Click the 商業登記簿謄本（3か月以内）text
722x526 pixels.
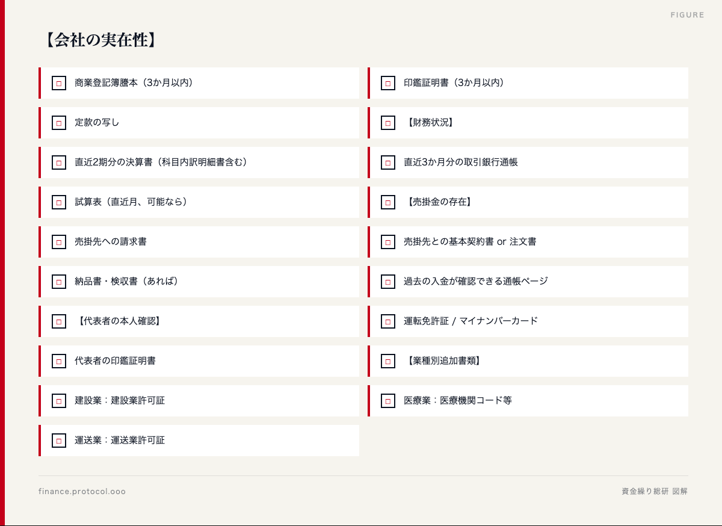click(135, 82)
